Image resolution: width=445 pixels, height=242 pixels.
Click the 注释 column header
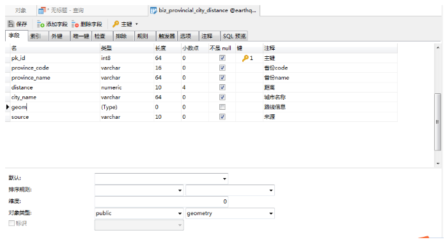(x=330, y=48)
